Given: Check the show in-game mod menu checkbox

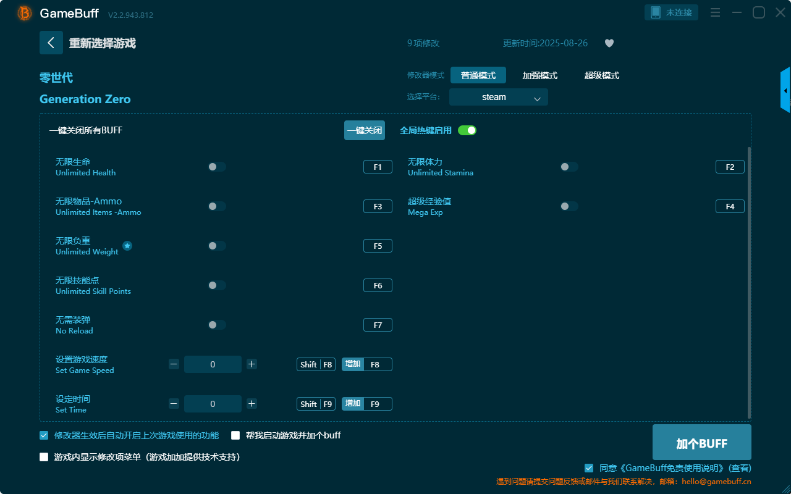Looking at the screenshot, I should (x=44, y=457).
